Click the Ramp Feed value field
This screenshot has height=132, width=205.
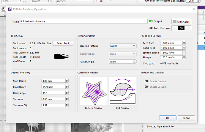(171, 48)
